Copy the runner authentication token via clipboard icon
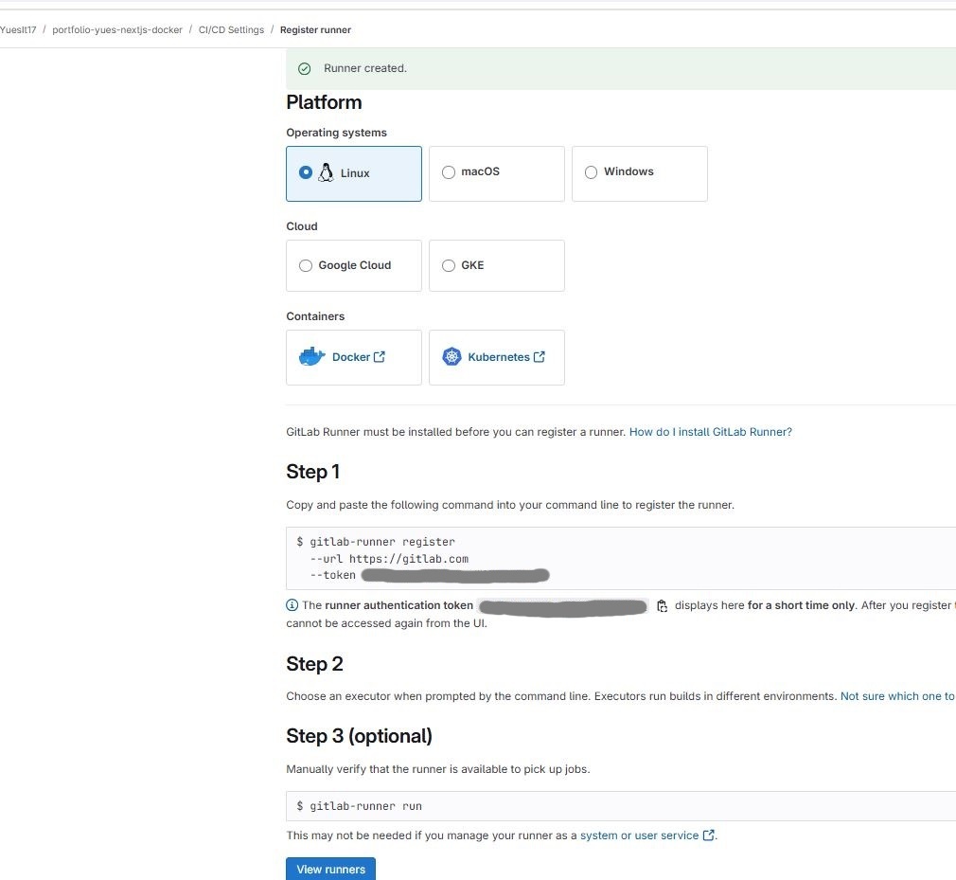Screen dimensions: 956x880 click(x=662, y=606)
